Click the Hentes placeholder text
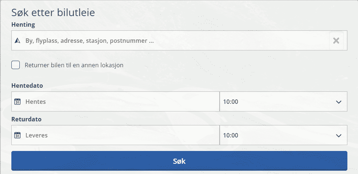This screenshot has height=174, width=358. click(36, 102)
